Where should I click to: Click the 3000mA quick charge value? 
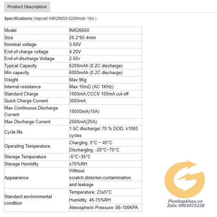tap(78, 101)
